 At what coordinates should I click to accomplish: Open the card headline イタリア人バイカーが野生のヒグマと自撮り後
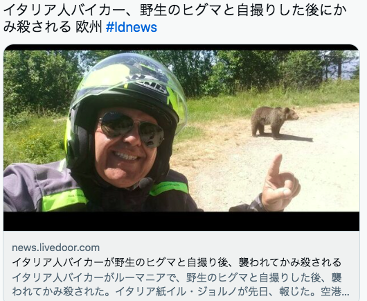(x=177, y=262)
